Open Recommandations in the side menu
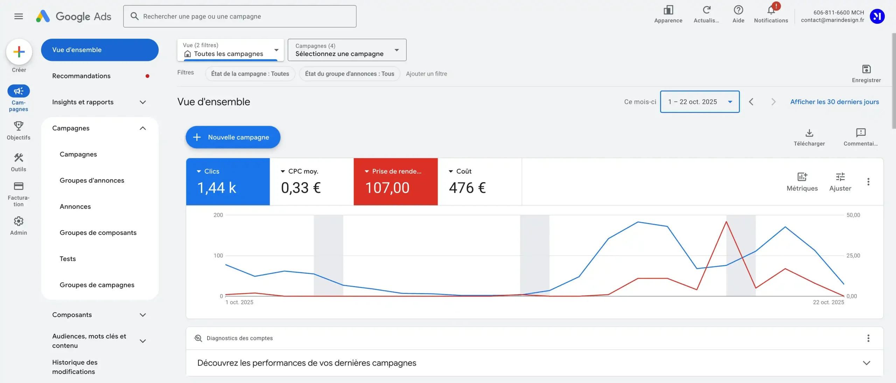Viewport: 896px width, 383px height. click(81, 76)
